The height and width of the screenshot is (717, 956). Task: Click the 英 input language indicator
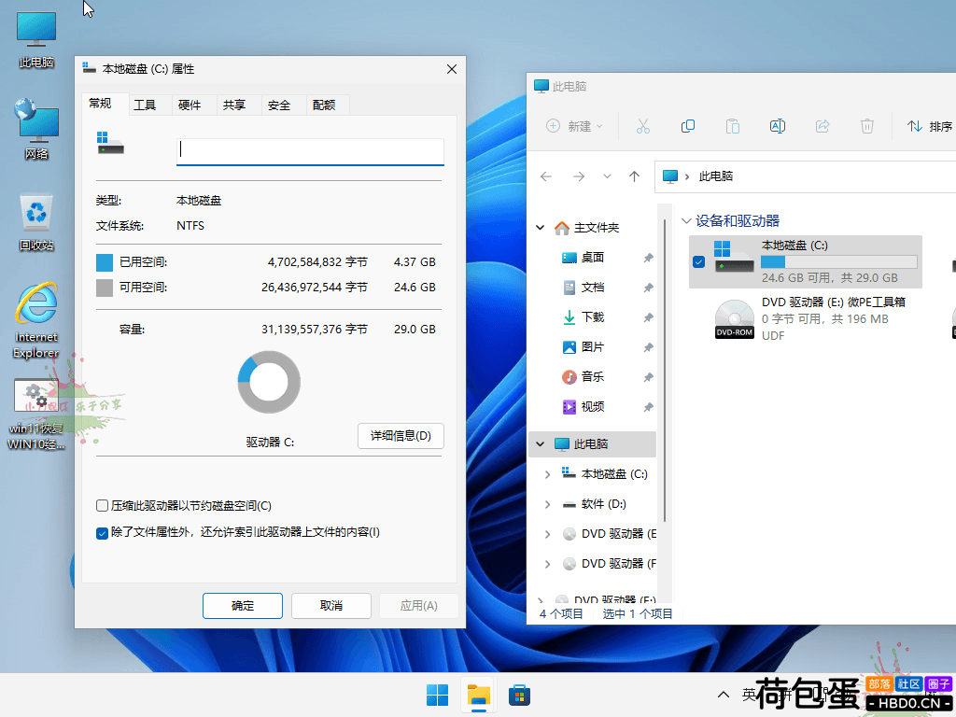(x=749, y=694)
